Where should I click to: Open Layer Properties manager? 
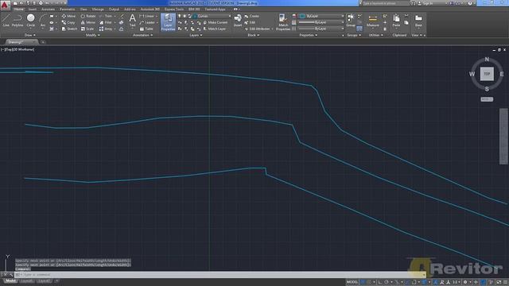pyautogui.click(x=168, y=22)
